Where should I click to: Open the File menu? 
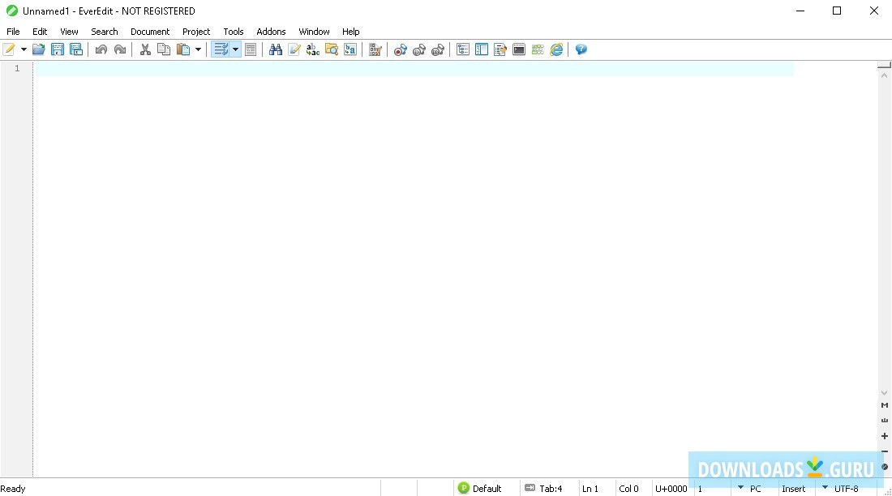pos(13,32)
